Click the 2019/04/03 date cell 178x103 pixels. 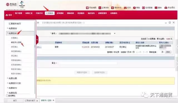[x=95, y=47]
